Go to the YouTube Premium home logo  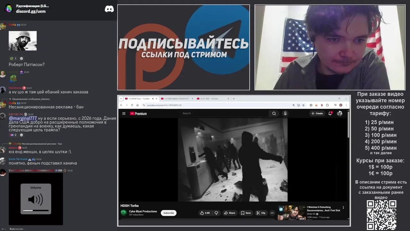click(138, 113)
